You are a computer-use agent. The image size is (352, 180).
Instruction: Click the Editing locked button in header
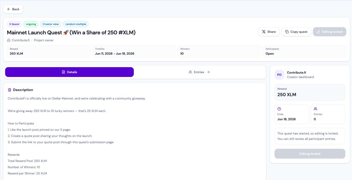(x=329, y=32)
